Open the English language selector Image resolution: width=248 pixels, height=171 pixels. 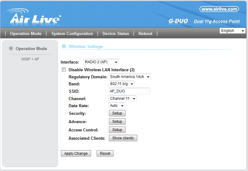pyautogui.click(x=232, y=31)
